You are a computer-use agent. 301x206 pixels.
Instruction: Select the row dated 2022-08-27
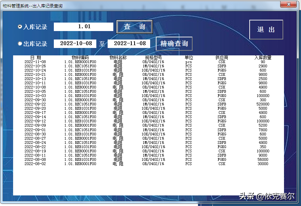coord(149,138)
